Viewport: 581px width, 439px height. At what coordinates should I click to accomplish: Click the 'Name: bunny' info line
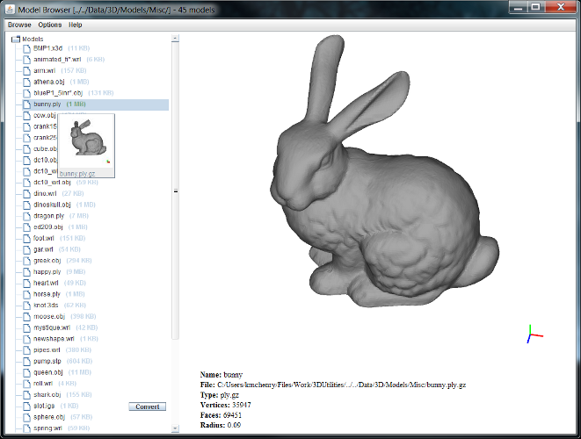coord(222,375)
